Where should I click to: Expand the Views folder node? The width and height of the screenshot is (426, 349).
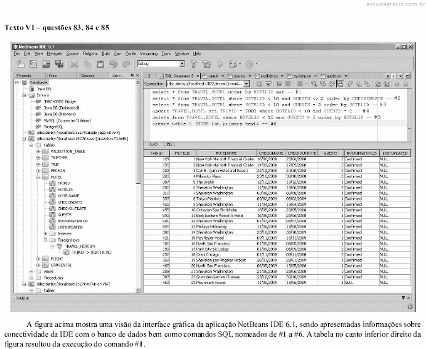point(31,271)
